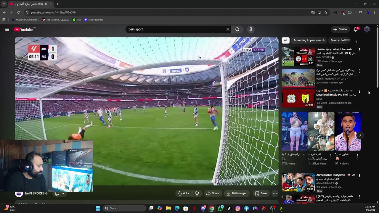
Task: Open Chrome extensions puzzle icon
Action: (x=350, y=12)
